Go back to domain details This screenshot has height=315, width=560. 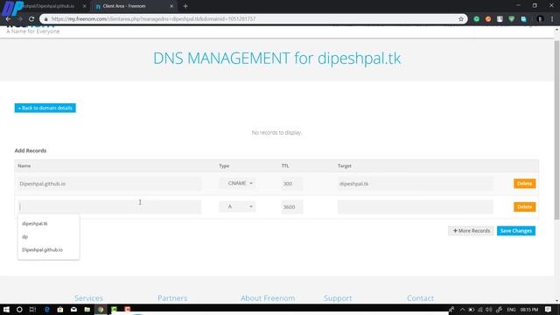tap(45, 108)
